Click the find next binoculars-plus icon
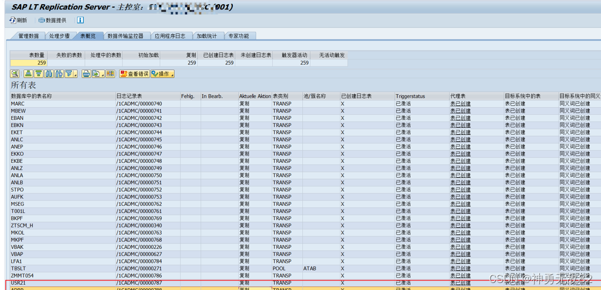 pos(59,74)
